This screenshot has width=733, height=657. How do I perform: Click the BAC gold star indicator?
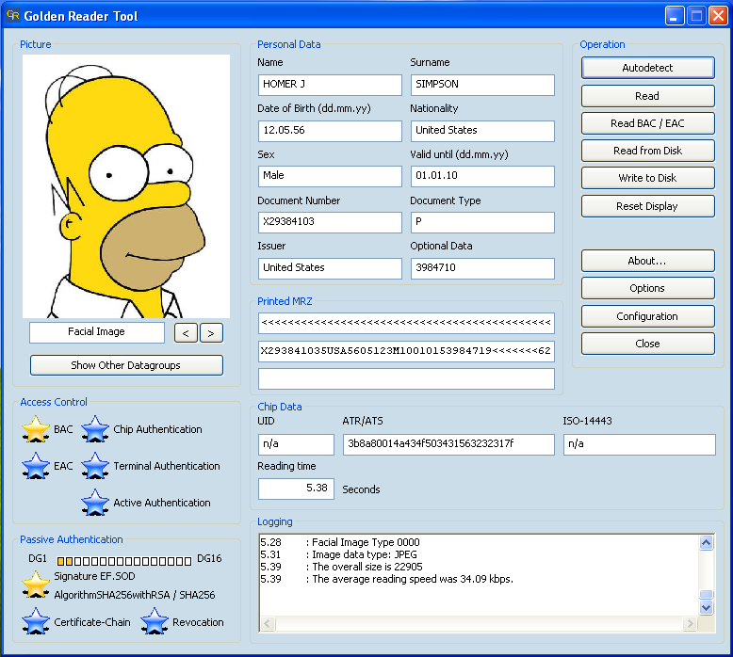pos(36,429)
